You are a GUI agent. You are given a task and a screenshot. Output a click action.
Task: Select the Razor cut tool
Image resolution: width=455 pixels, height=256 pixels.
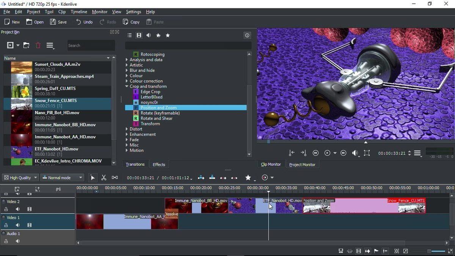[104, 177]
